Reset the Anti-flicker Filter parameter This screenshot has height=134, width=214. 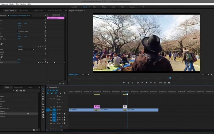45,39
